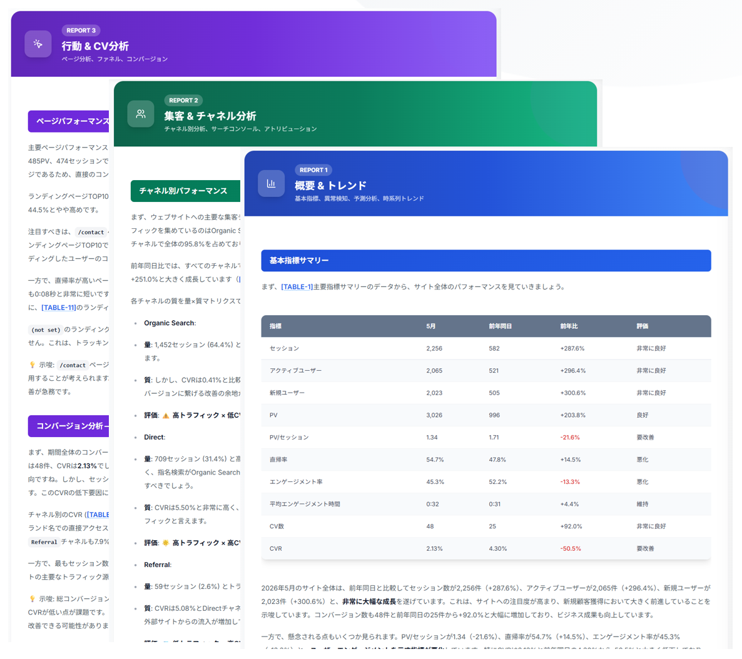Click the sun icon beside 高トラフィック × 高CV
This screenshot has height=659, width=742.
click(166, 543)
